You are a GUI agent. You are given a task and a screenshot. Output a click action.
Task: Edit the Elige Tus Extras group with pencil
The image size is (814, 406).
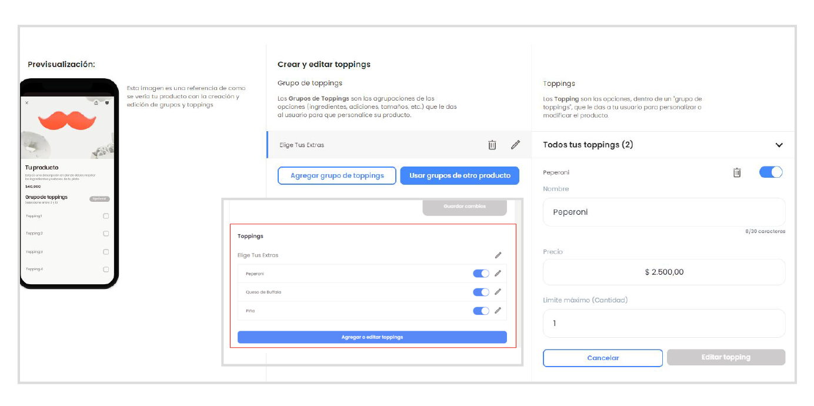[515, 145]
